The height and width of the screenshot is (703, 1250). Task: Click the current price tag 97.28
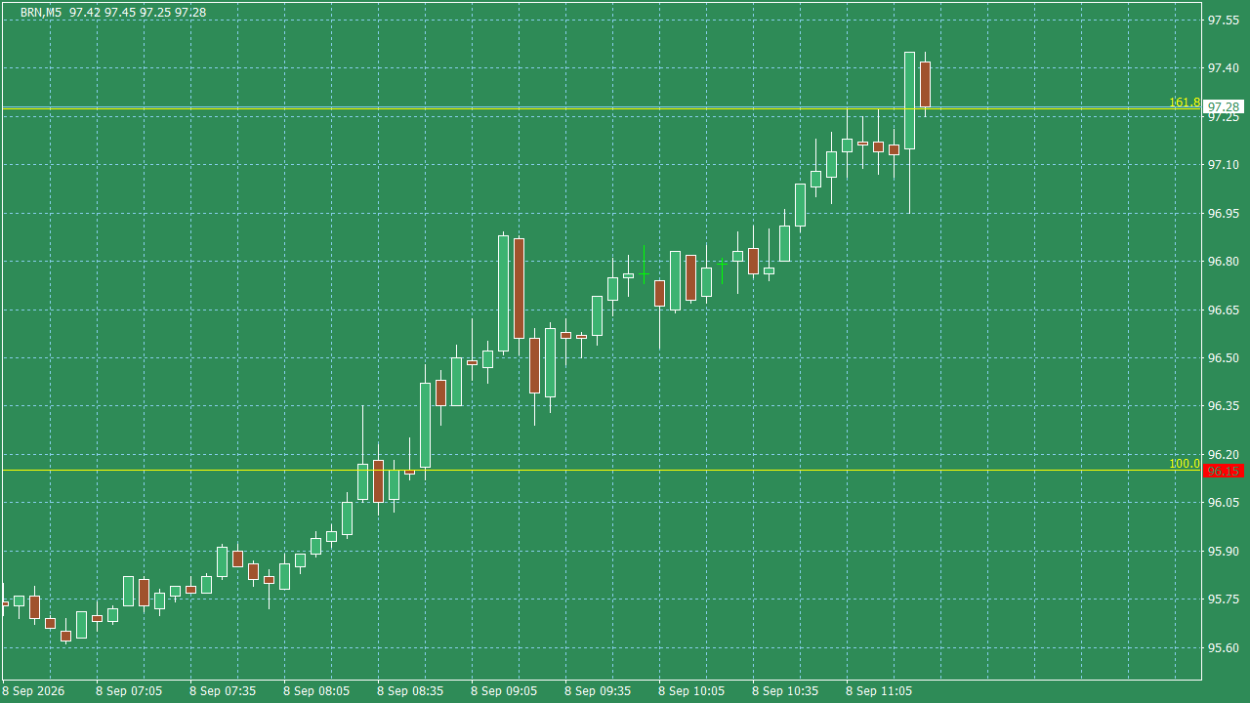pyautogui.click(x=1224, y=106)
